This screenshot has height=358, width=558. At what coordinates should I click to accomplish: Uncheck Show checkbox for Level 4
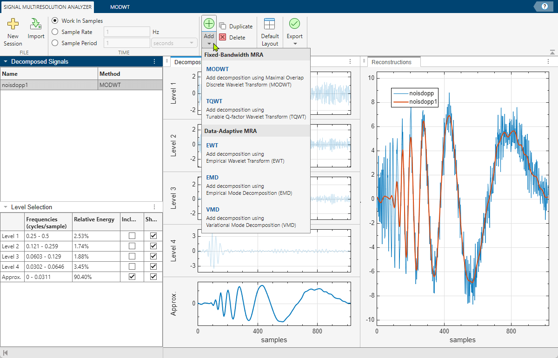coord(153,266)
